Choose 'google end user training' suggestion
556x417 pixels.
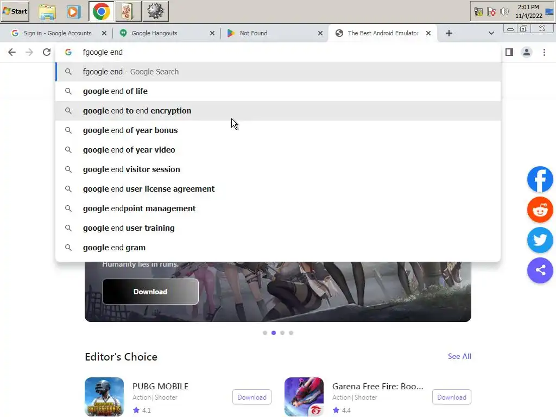[x=278, y=228]
